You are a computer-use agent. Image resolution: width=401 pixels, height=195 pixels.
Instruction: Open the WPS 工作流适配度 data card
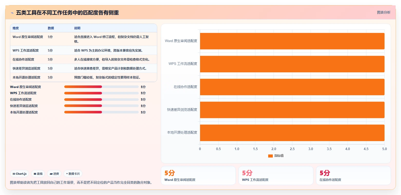click(x=276, y=175)
